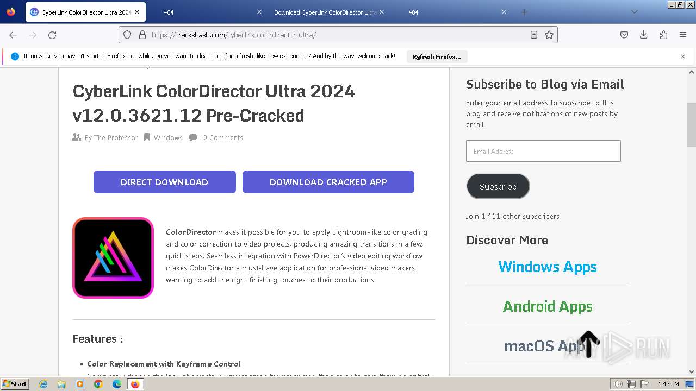Open the Windows Apps link

click(x=548, y=267)
